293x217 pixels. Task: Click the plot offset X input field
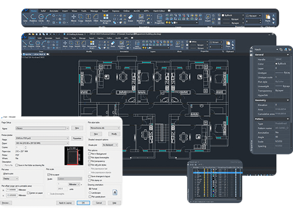12,190
